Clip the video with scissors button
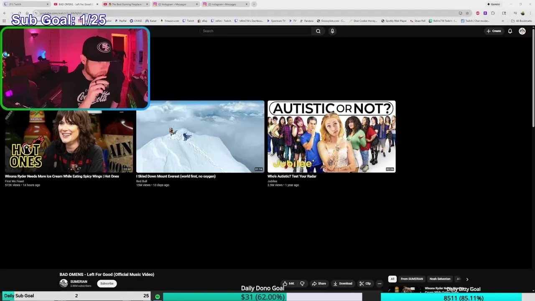 click(x=365, y=283)
